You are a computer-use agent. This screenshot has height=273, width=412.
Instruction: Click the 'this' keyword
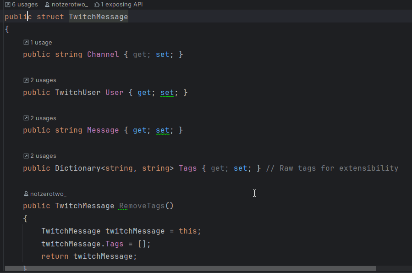coord(187,231)
